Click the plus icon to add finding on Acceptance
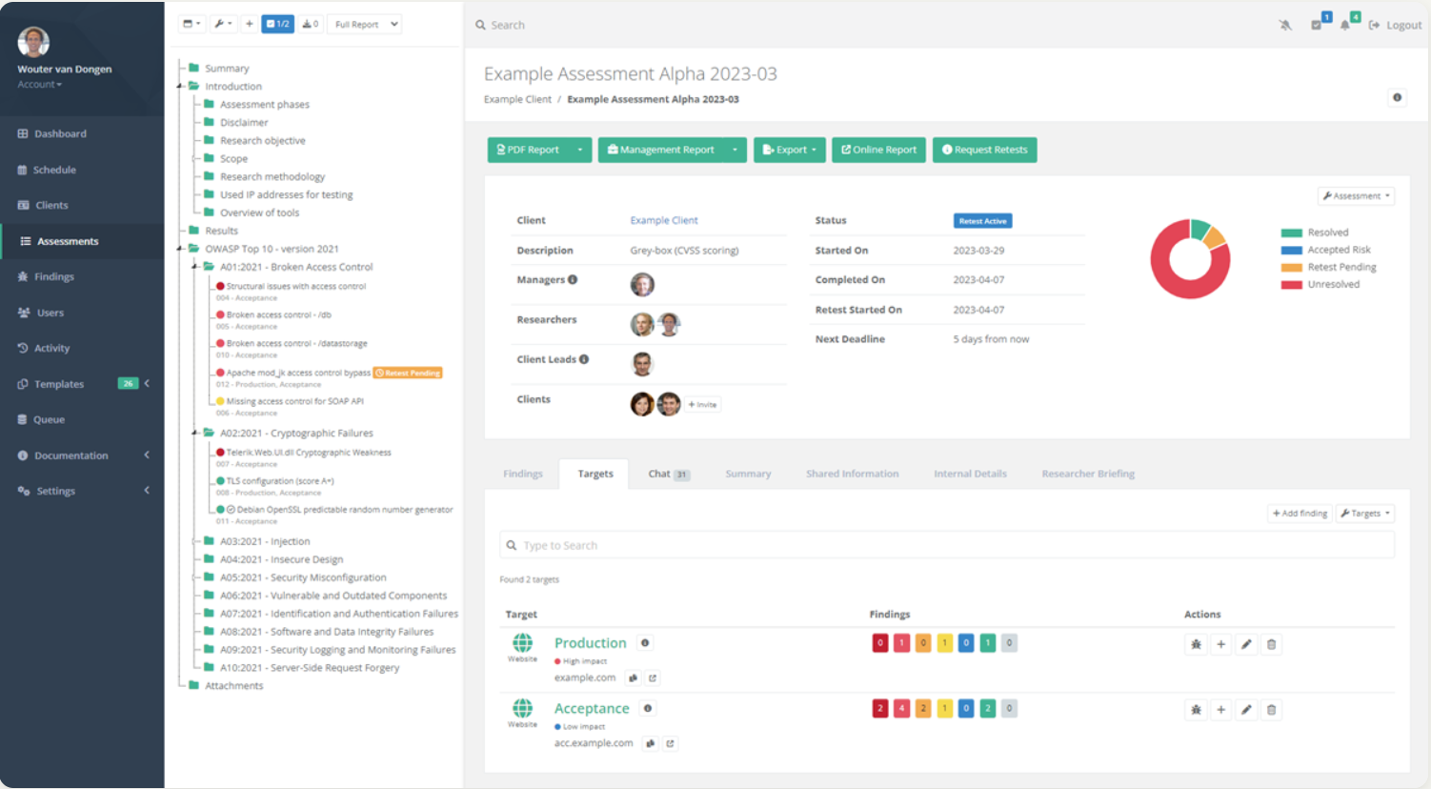 [1220, 709]
